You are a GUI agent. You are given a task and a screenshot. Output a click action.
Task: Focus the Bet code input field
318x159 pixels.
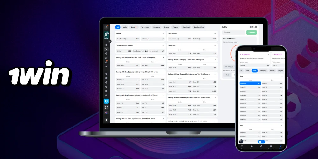[234, 32]
